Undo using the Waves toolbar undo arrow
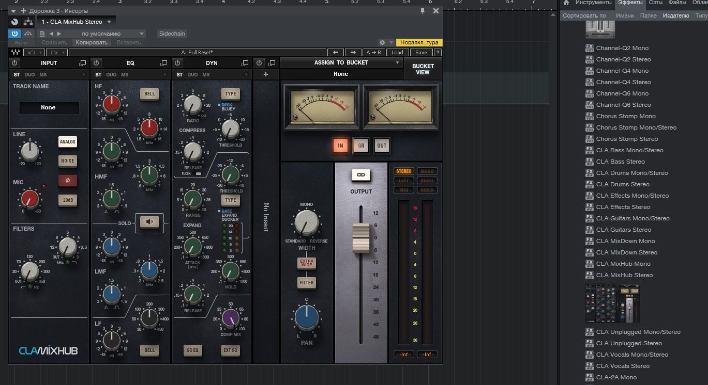The width and height of the screenshot is (708, 385). 31,52
